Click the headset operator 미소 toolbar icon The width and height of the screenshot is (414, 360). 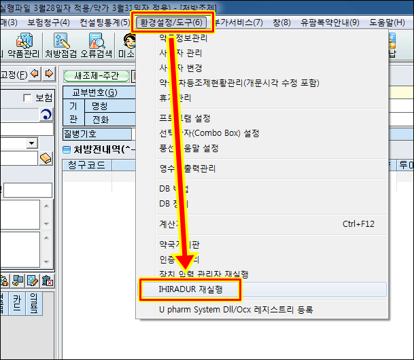[126, 46]
